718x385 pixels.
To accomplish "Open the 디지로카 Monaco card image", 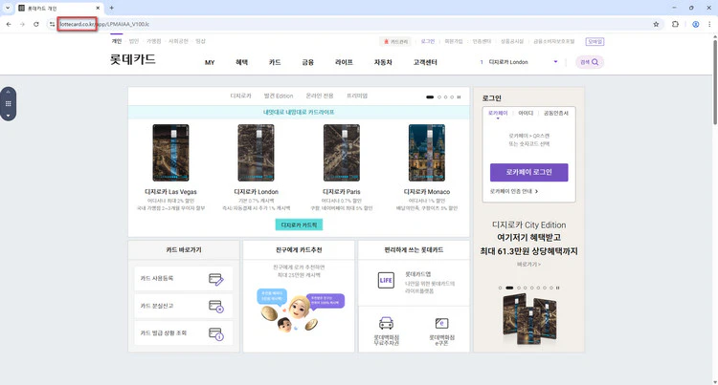I will 427,153.
